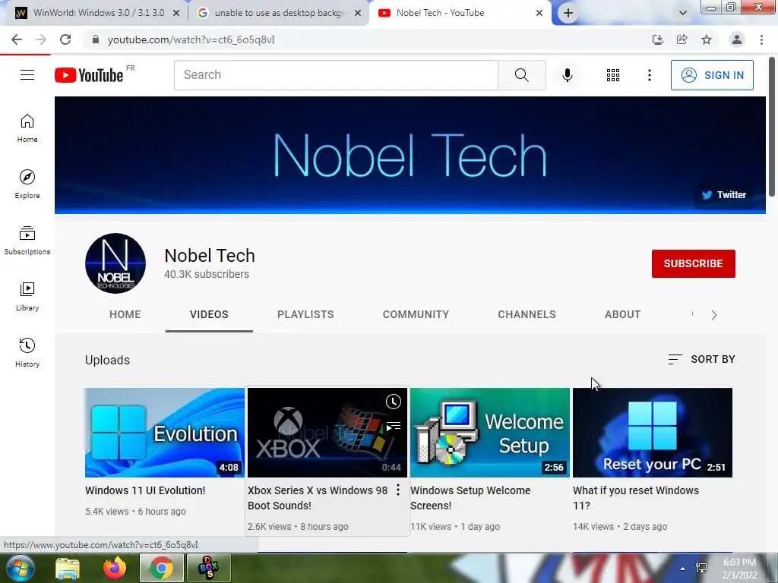Open Explore in the sidebar

[x=27, y=184]
